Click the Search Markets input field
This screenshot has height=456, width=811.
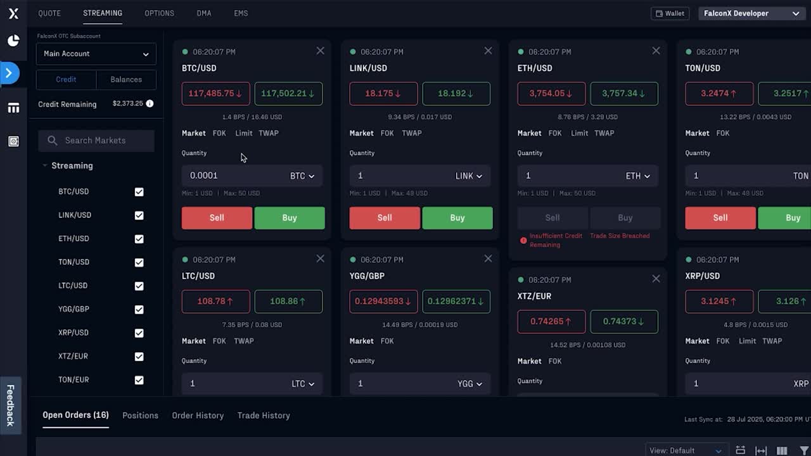pos(96,141)
